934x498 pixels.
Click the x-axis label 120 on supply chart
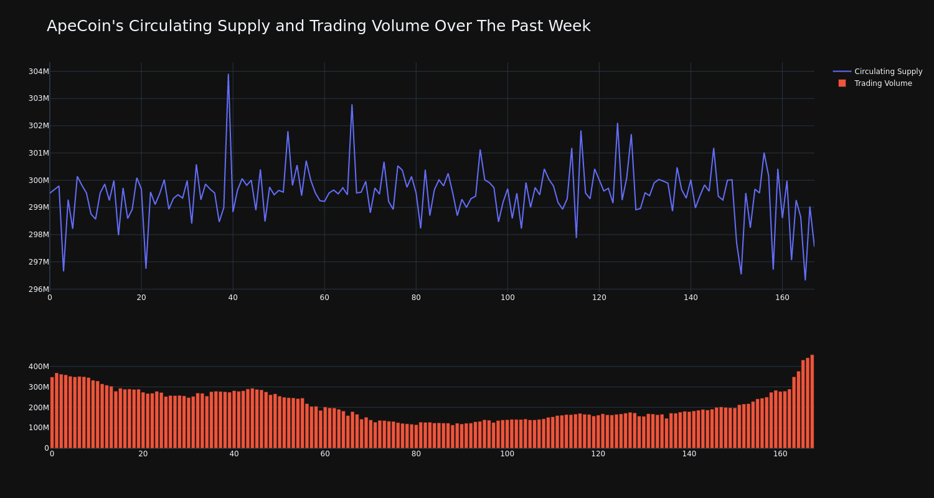599,298
